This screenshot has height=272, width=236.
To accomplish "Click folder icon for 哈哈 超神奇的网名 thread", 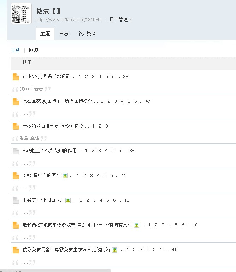I will click(16, 176).
